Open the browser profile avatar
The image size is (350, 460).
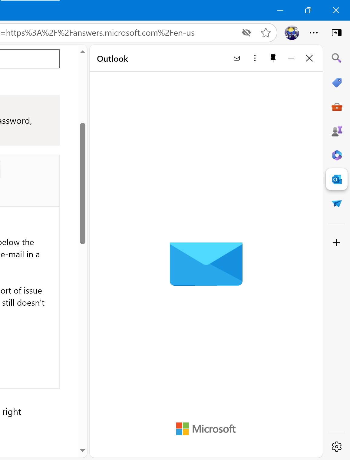click(292, 33)
